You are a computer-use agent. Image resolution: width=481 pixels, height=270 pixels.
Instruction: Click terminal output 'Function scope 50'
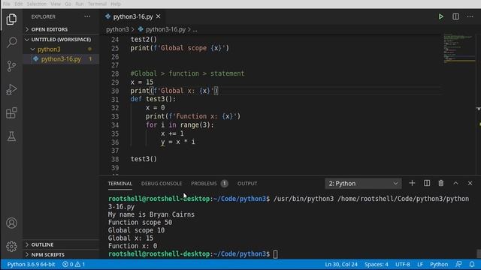pyautogui.click(x=140, y=222)
